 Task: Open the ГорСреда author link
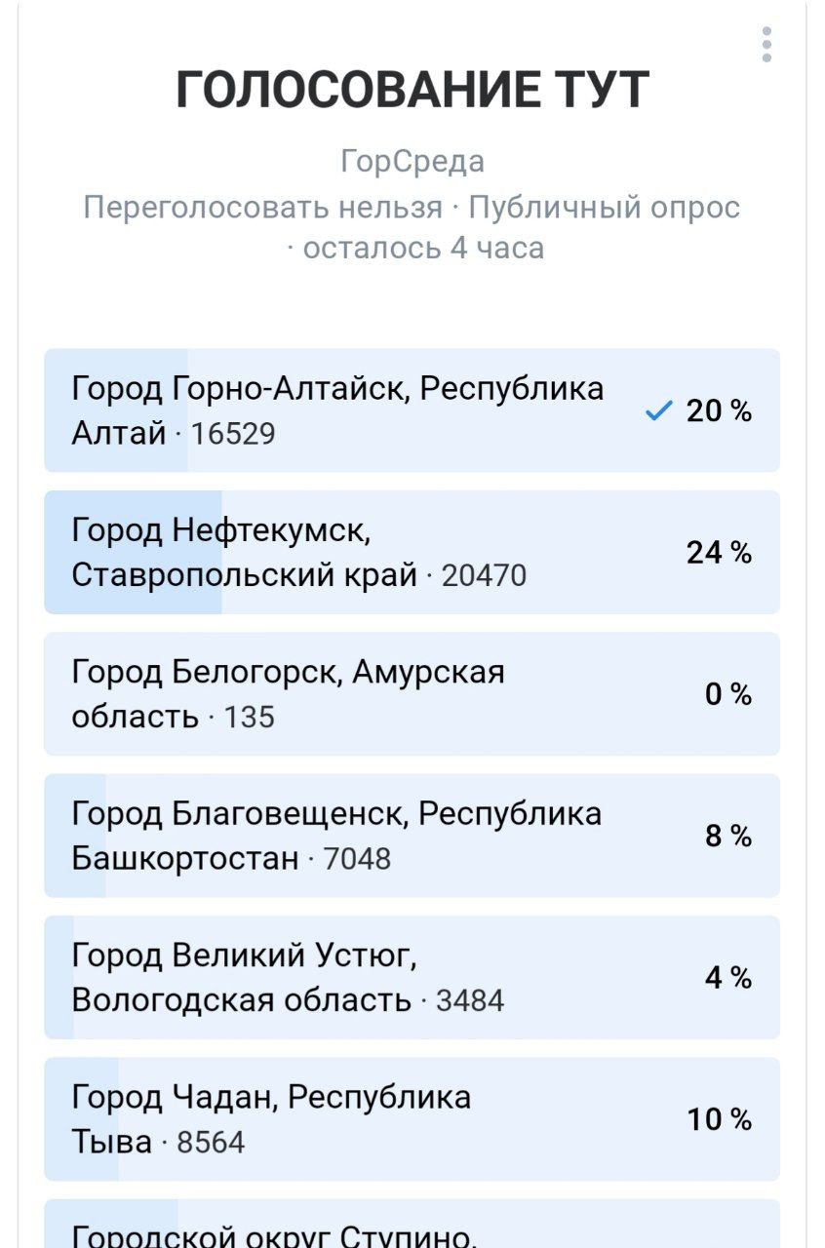click(x=412, y=161)
